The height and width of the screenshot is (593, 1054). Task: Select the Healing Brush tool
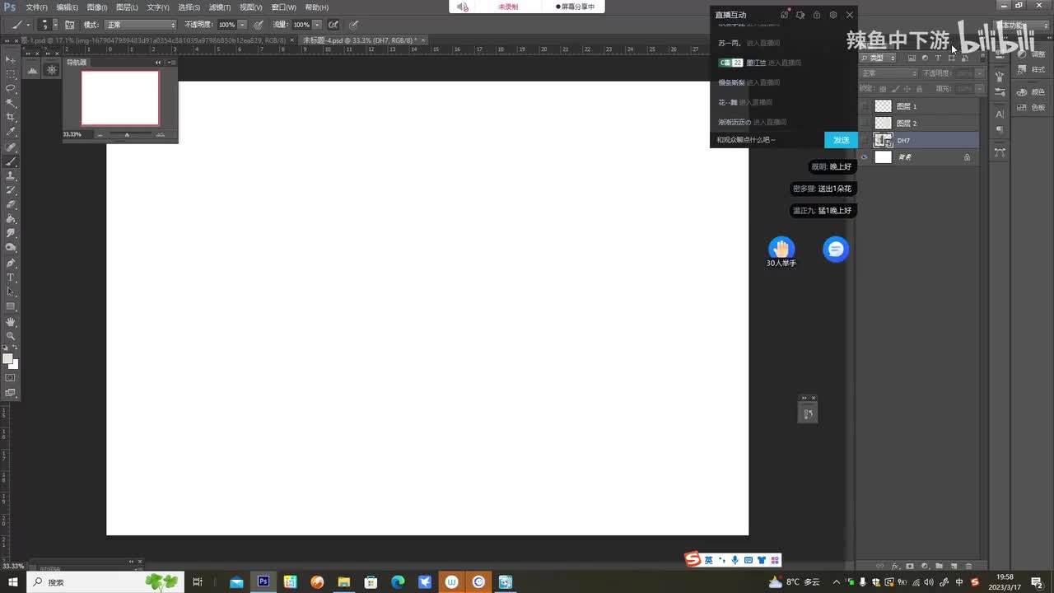click(x=11, y=147)
